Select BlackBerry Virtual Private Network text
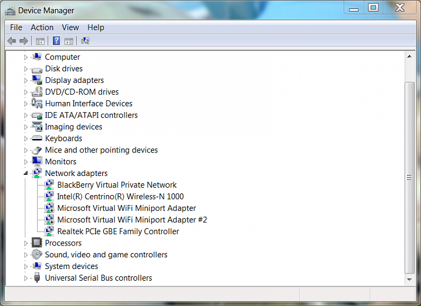Image resolution: width=421 pixels, height=306 pixels. 117,185
